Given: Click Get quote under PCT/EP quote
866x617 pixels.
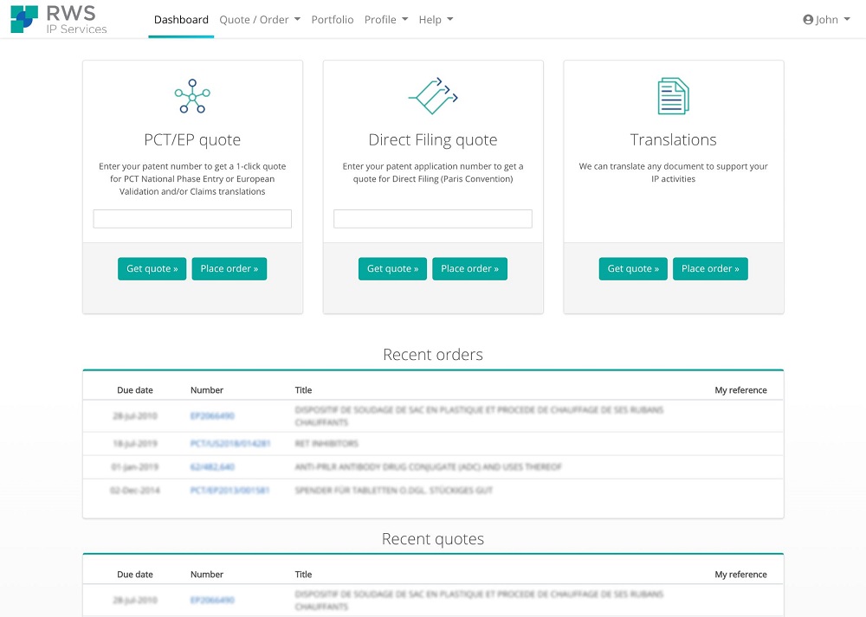Looking at the screenshot, I should (152, 269).
